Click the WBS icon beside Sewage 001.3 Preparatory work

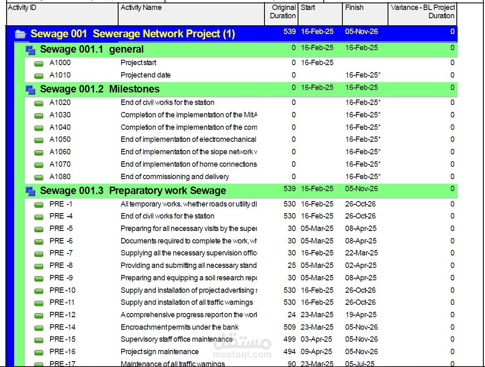(30, 191)
